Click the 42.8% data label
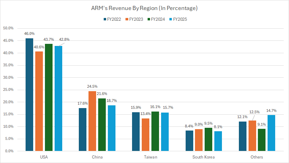 tap(64, 39)
